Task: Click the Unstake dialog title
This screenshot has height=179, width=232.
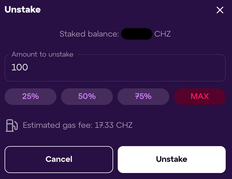Action: pos(23,10)
